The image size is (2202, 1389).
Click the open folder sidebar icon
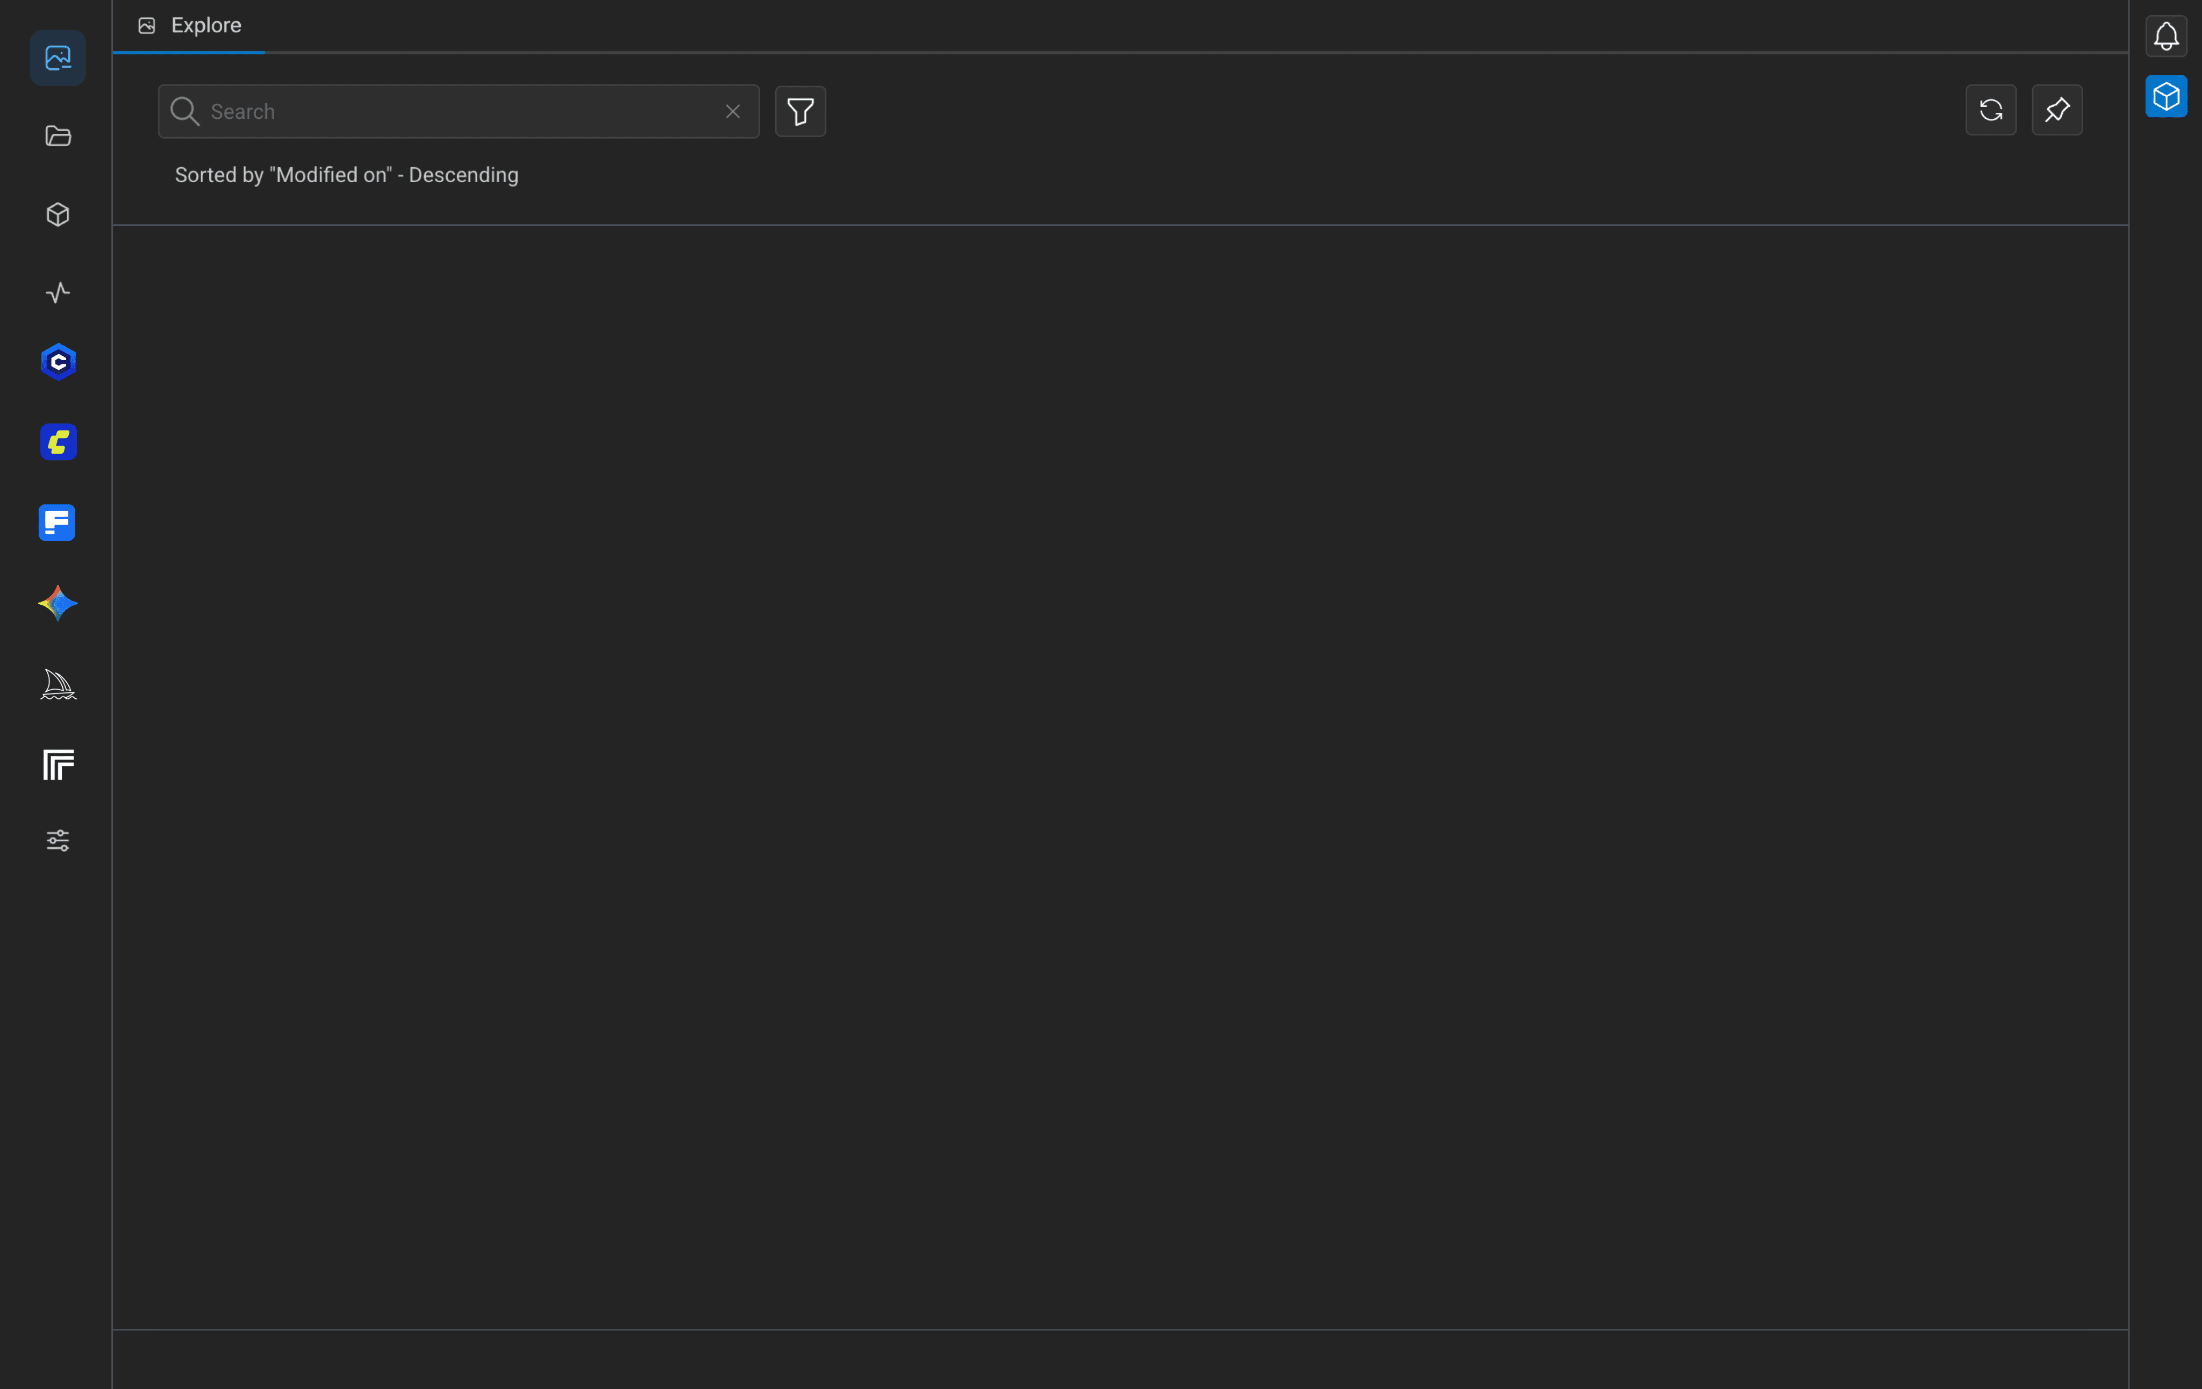coord(58,136)
